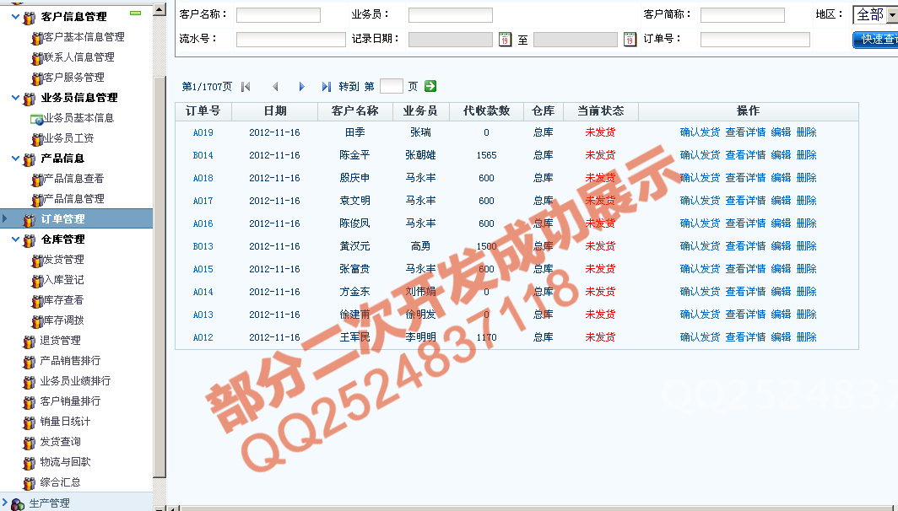
Task: Click icon beside 入库登记
Action: click(37, 281)
